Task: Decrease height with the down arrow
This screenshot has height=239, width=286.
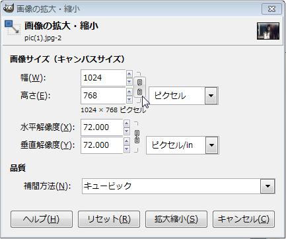Action: [x=129, y=100]
